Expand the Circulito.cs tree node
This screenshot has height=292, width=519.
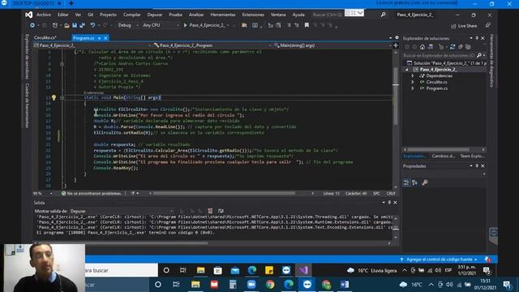click(413, 82)
